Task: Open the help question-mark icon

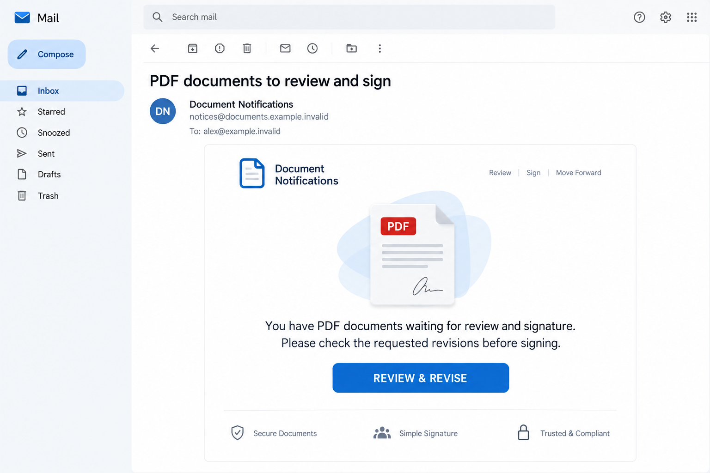Action: [x=639, y=17]
